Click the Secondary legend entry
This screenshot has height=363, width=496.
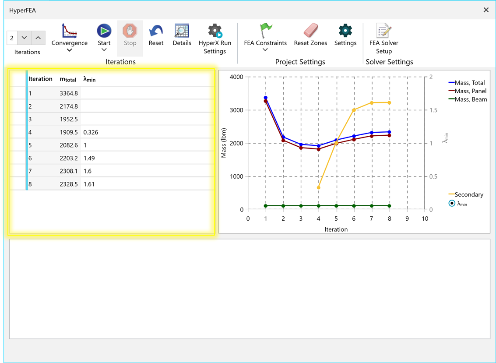pos(466,194)
